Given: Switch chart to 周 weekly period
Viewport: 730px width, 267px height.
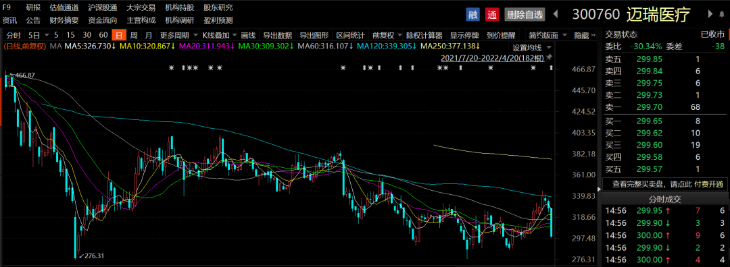Looking at the screenshot, I should pos(134,35).
